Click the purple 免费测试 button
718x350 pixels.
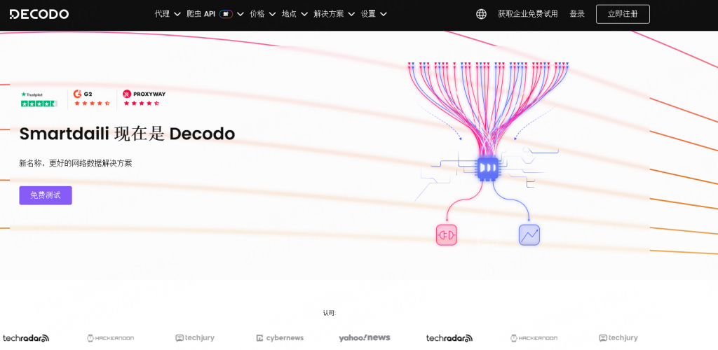click(46, 195)
